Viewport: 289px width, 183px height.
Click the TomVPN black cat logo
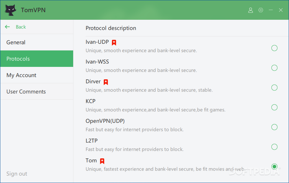coord(10,10)
